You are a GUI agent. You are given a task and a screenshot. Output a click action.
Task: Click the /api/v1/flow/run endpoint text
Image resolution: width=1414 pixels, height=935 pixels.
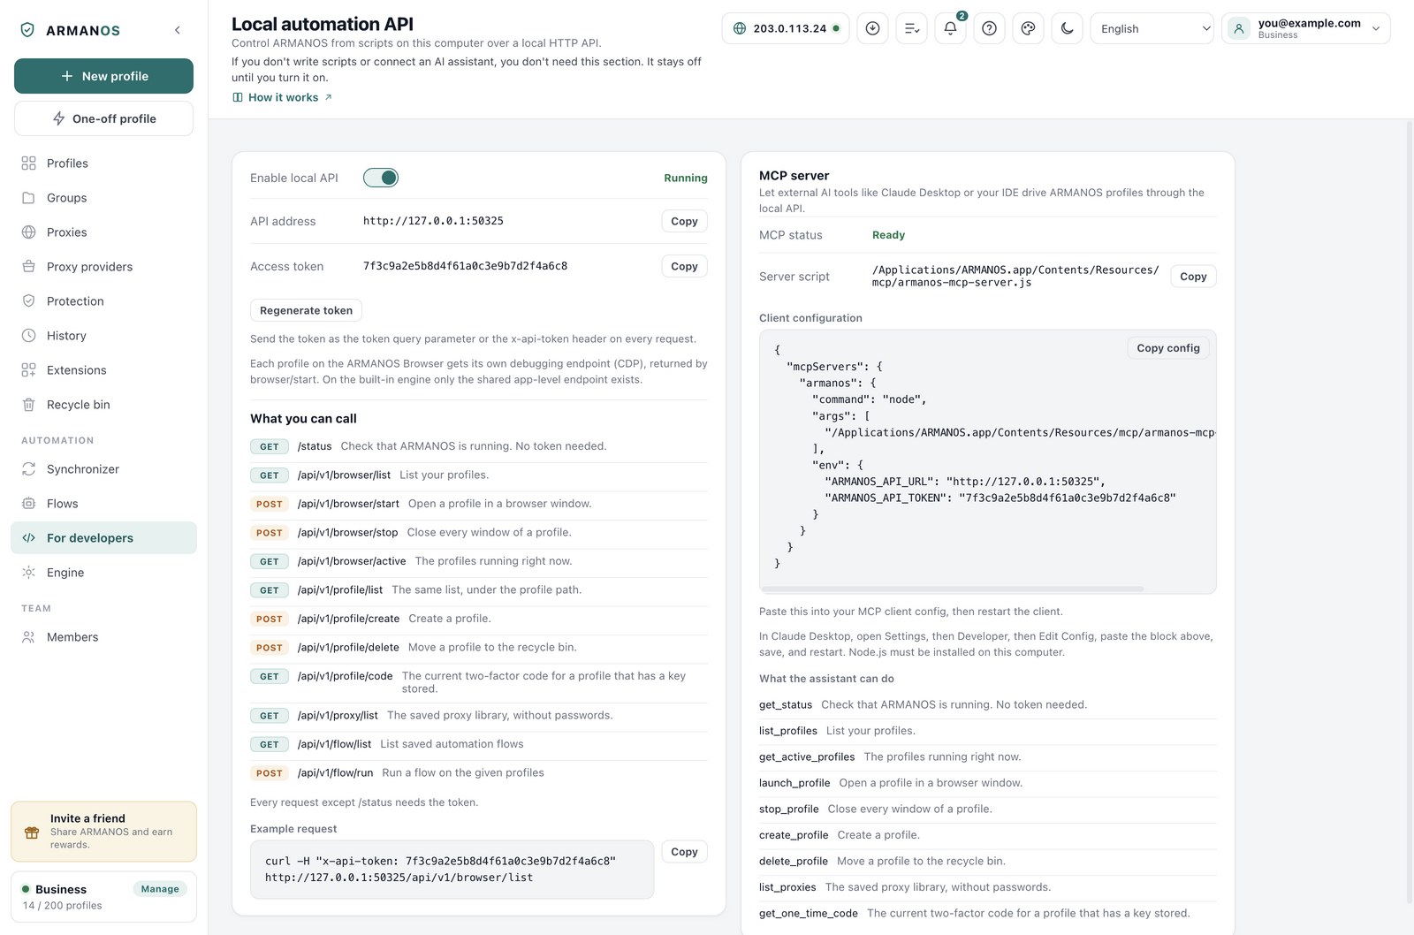[335, 773]
